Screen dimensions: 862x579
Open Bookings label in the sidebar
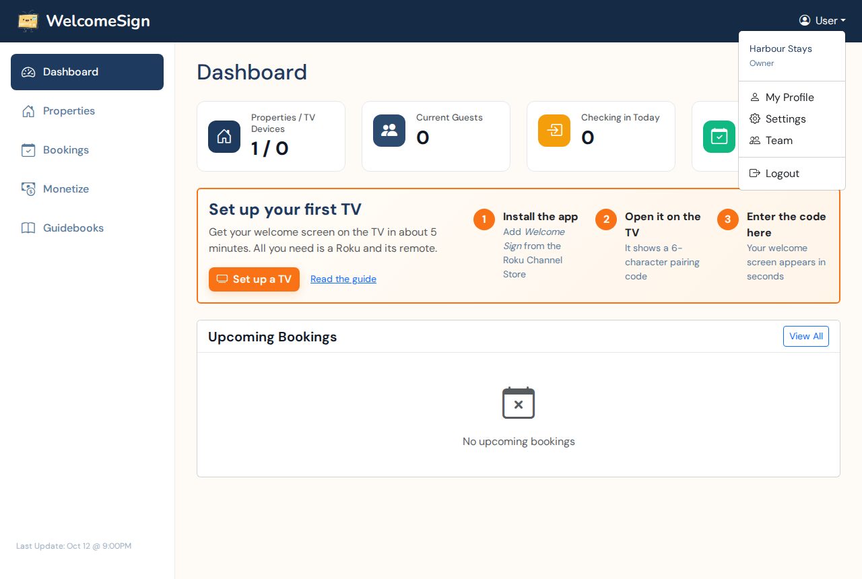tap(66, 150)
